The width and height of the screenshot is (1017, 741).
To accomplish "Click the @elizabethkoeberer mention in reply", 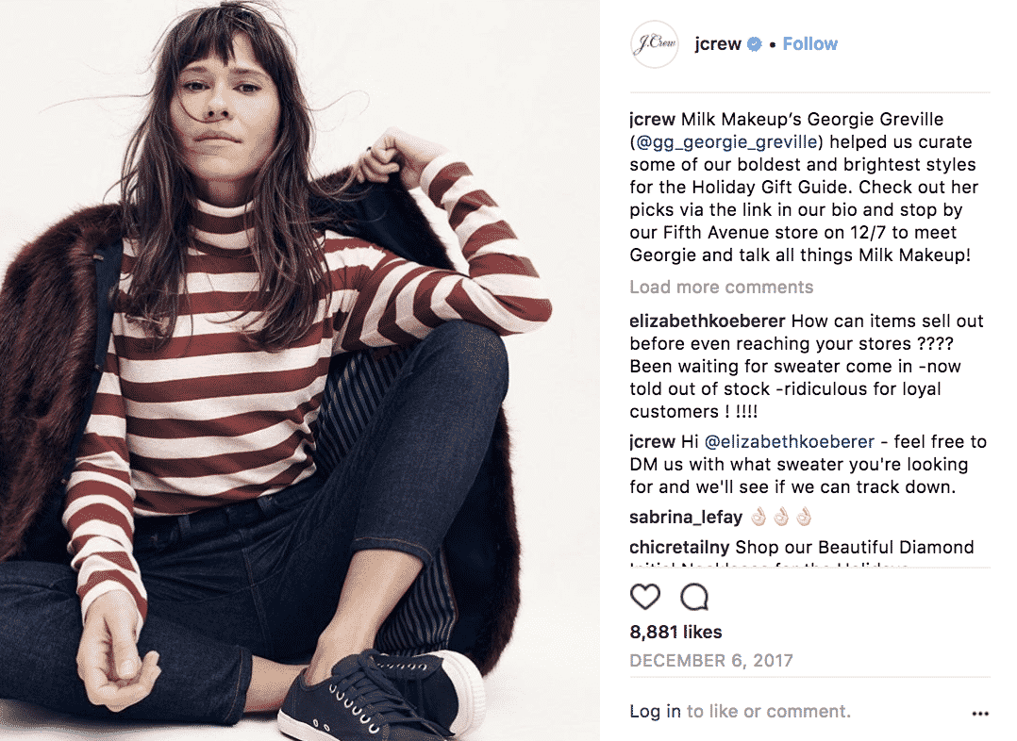I will [790, 441].
